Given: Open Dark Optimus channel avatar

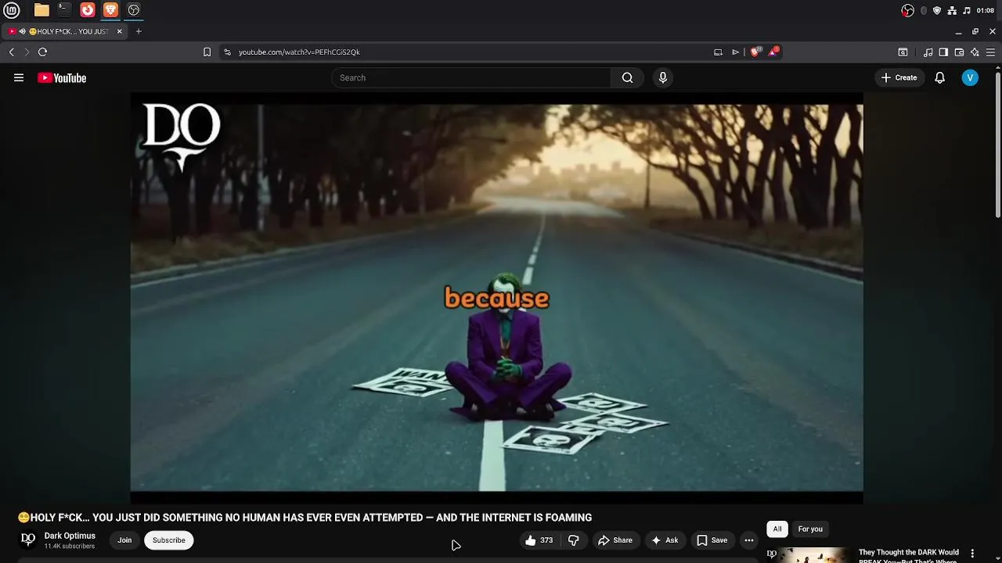Looking at the screenshot, I should coord(28,540).
